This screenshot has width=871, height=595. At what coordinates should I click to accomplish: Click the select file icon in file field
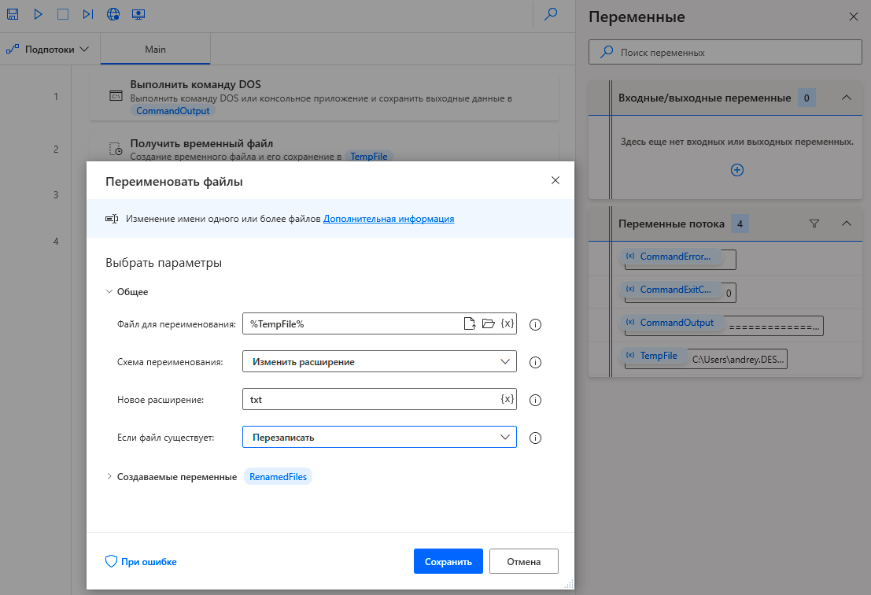pyautogui.click(x=470, y=323)
